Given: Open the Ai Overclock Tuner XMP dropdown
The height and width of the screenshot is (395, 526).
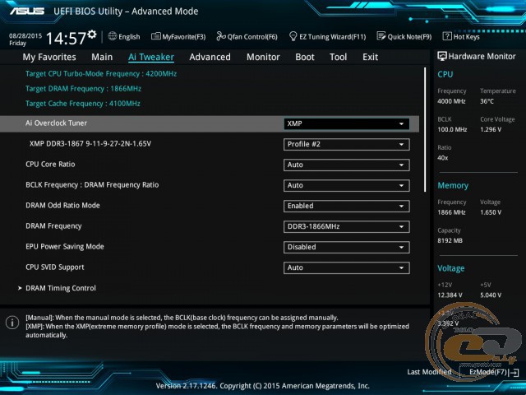Looking at the screenshot, I should pyautogui.click(x=347, y=123).
